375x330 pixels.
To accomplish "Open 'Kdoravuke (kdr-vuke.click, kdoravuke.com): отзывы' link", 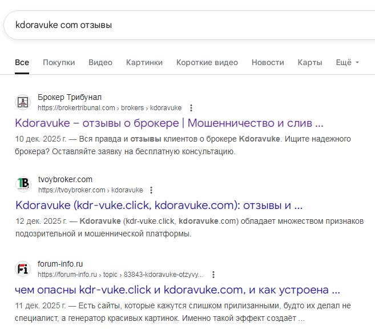I will (159, 205).
